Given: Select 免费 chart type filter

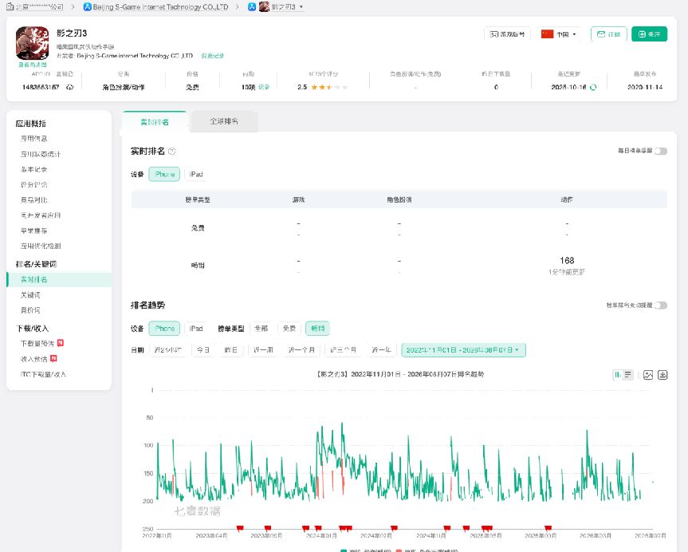Looking at the screenshot, I should point(289,329).
